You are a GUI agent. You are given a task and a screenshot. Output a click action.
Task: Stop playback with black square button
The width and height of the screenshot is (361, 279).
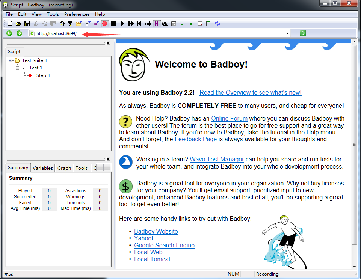pos(113,24)
